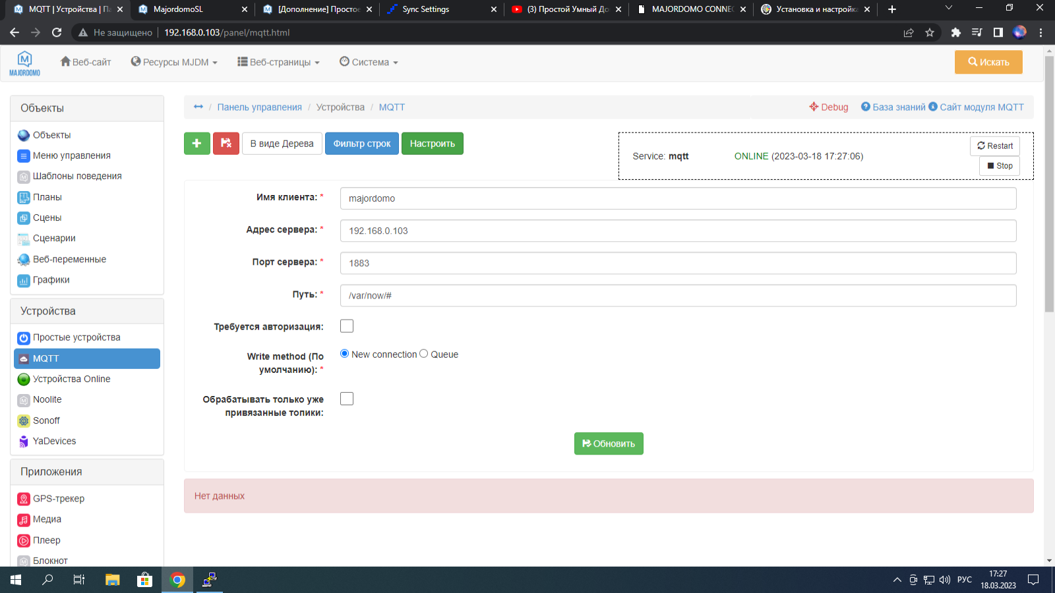1055x593 pixels.
Task: Select MQTT in devices sidebar
Action: click(x=87, y=358)
